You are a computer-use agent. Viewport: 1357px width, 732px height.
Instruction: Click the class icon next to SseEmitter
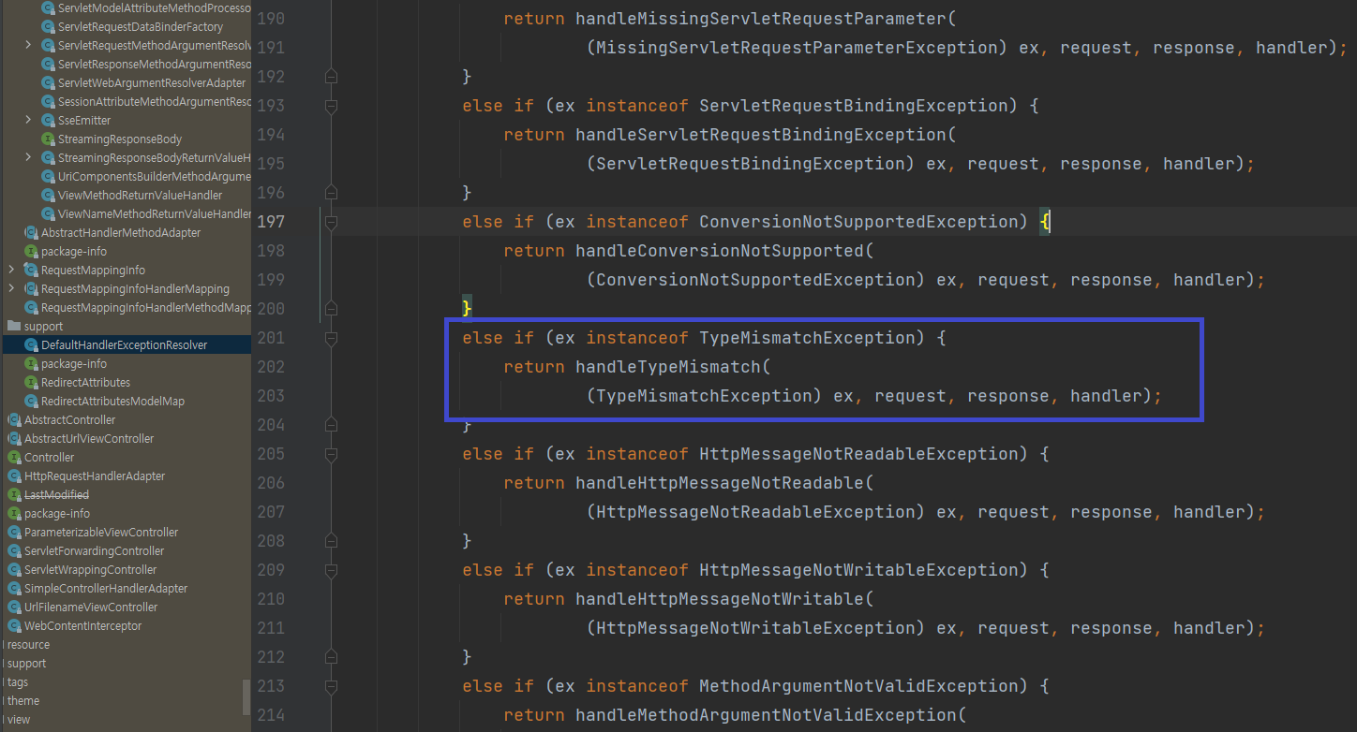[49, 121]
